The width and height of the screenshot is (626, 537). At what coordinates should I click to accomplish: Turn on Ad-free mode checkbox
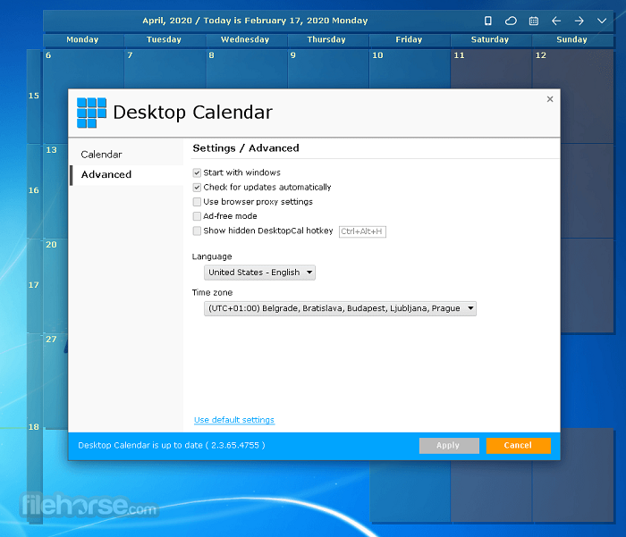197,216
